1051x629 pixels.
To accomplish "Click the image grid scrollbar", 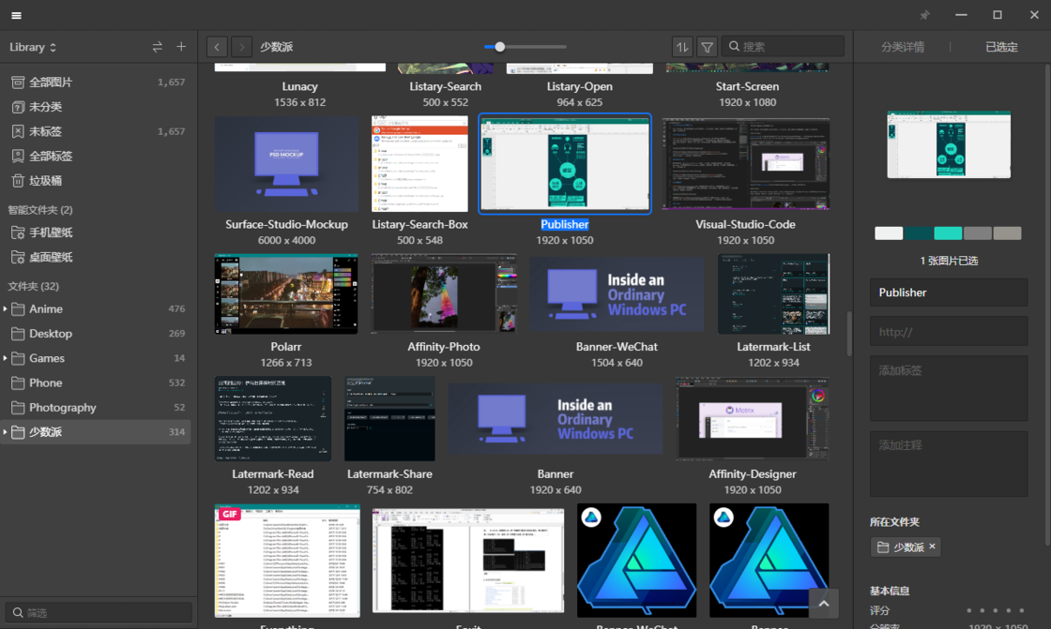I will coord(849,333).
